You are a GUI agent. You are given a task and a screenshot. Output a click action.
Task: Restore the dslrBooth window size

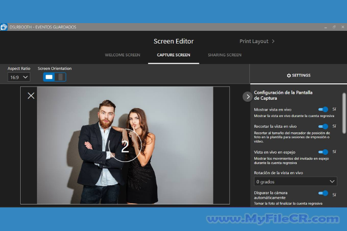pyautogui.click(x=334, y=27)
